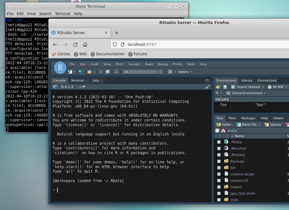Click the view working directory arrow icon
The image size is (289, 210).
84,87
